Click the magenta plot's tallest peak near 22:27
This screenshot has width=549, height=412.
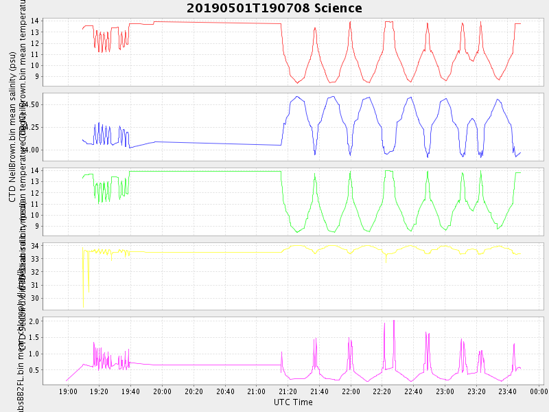(x=394, y=321)
